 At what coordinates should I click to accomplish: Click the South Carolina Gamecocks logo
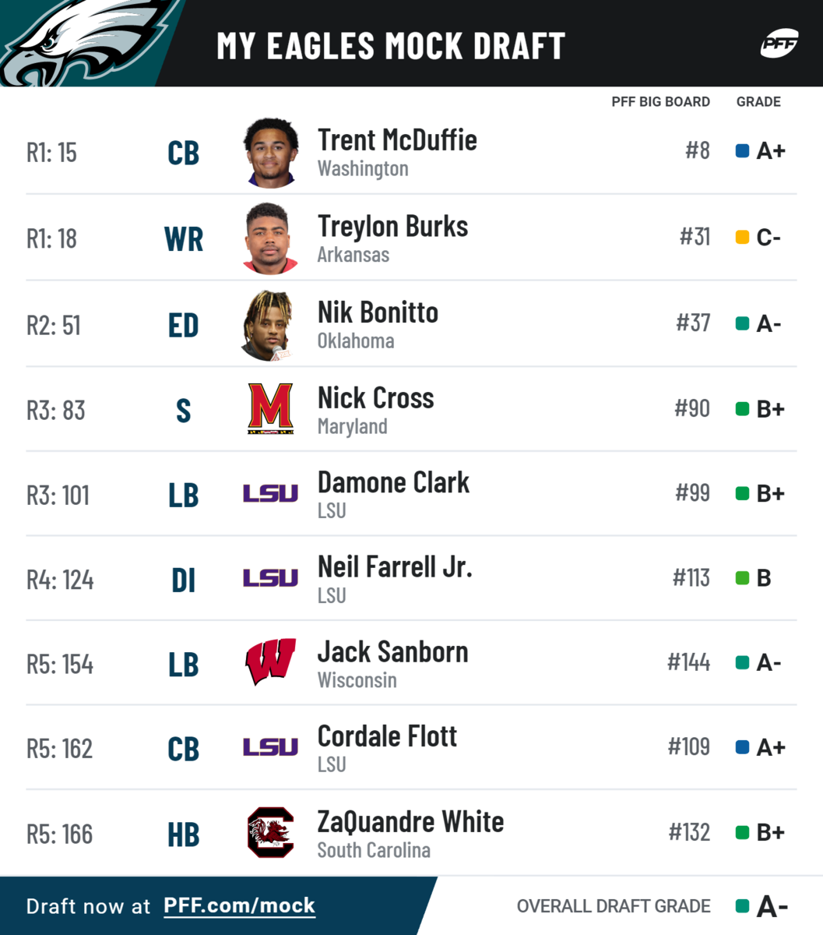pyautogui.click(x=270, y=832)
